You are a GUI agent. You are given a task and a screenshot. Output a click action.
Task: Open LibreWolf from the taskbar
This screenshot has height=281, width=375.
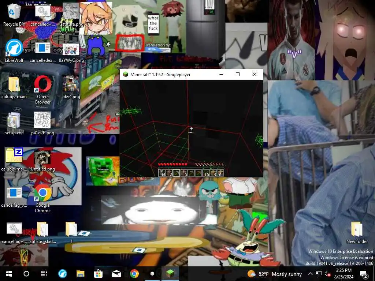(x=63, y=274)
